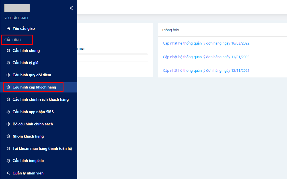The height and width of the screenshot is (179, 287).
Task: Collapse the sidebar with double chevron icon
Action: pyautogui.click(x=71, y=8)
